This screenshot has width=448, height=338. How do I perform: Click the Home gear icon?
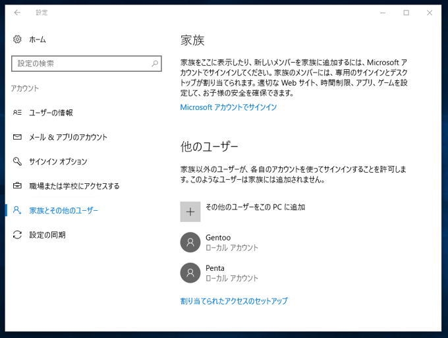17,40
